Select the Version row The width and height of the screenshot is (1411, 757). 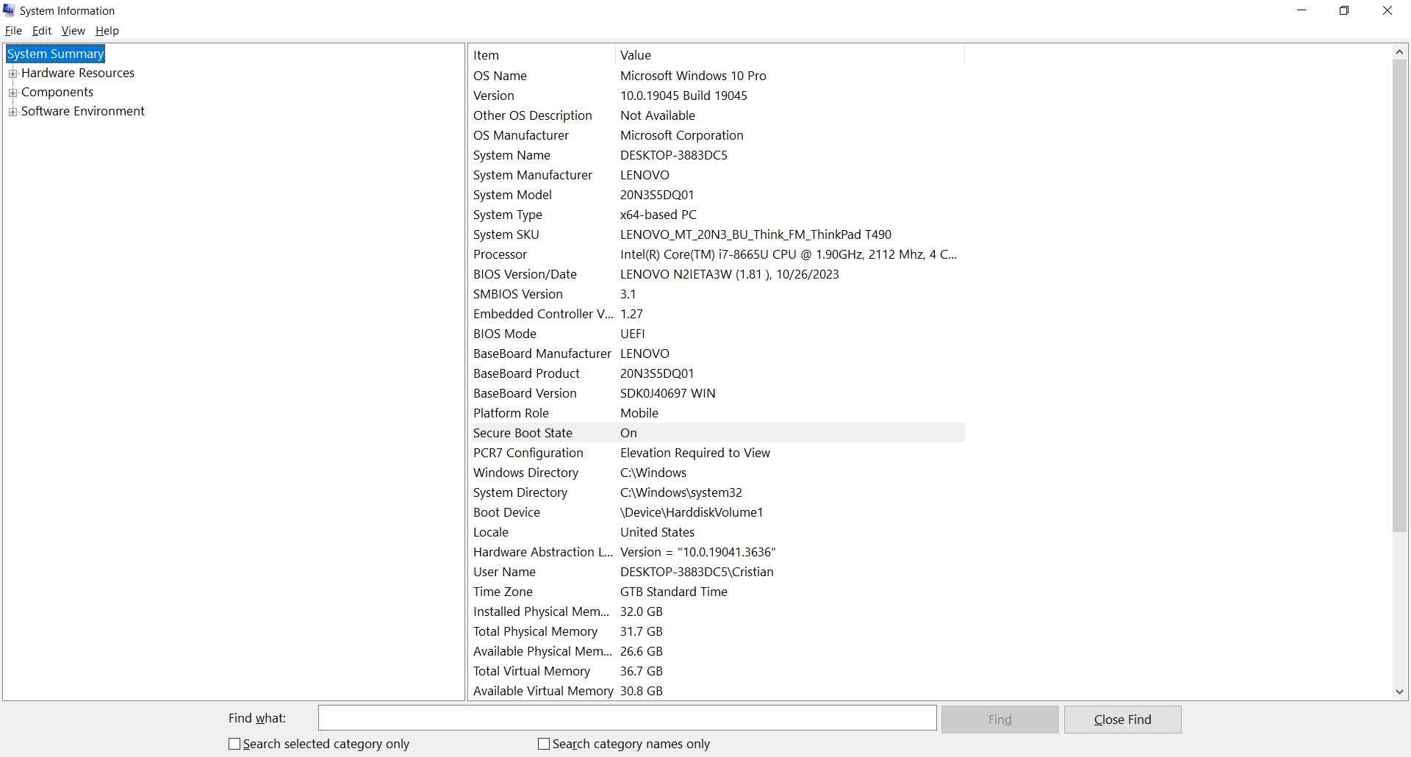(x=717, y=96)
